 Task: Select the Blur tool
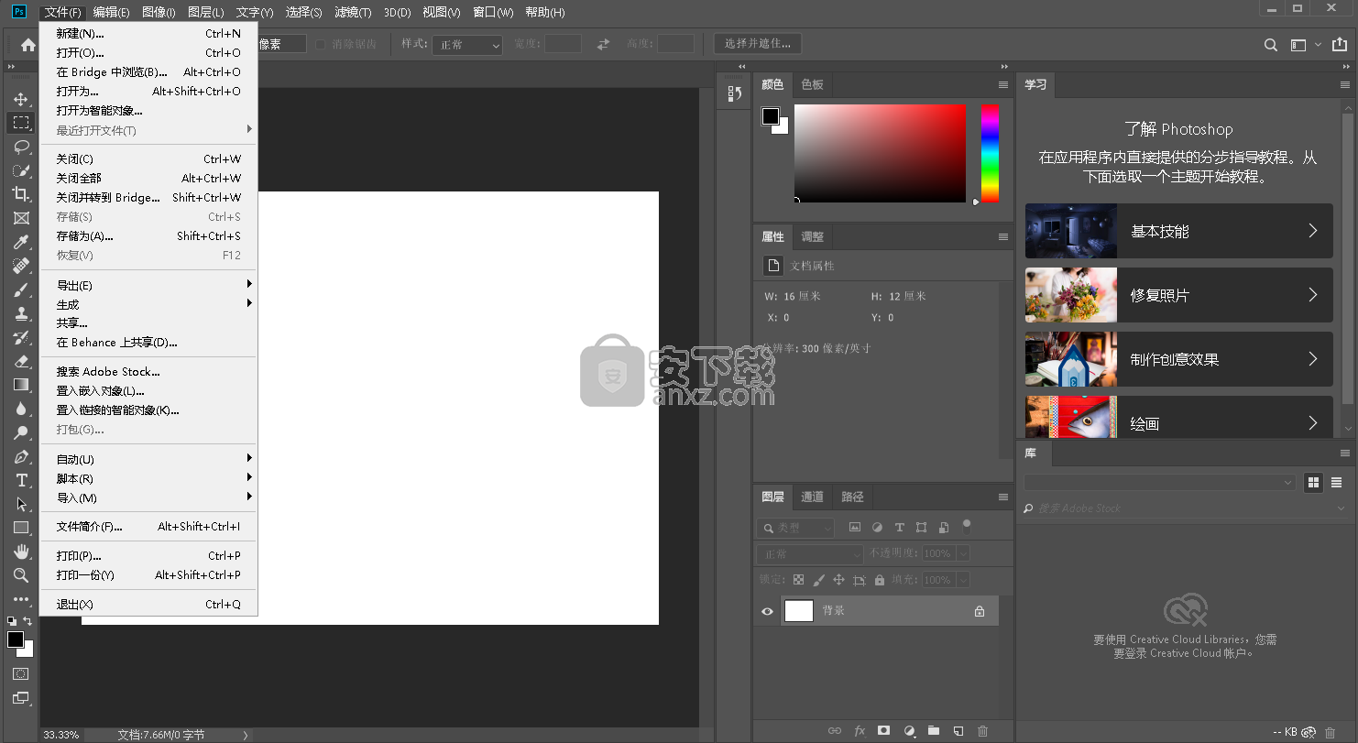click(21, 409)
